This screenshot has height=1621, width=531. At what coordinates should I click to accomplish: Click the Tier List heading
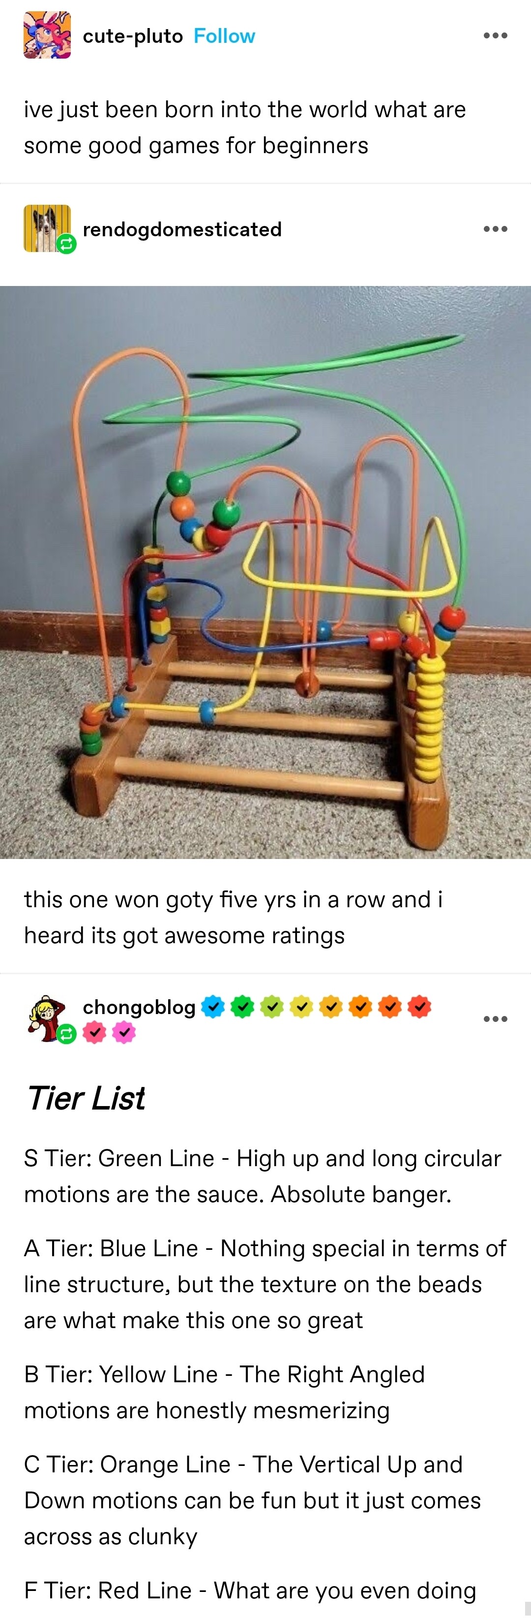(86, 1099)
